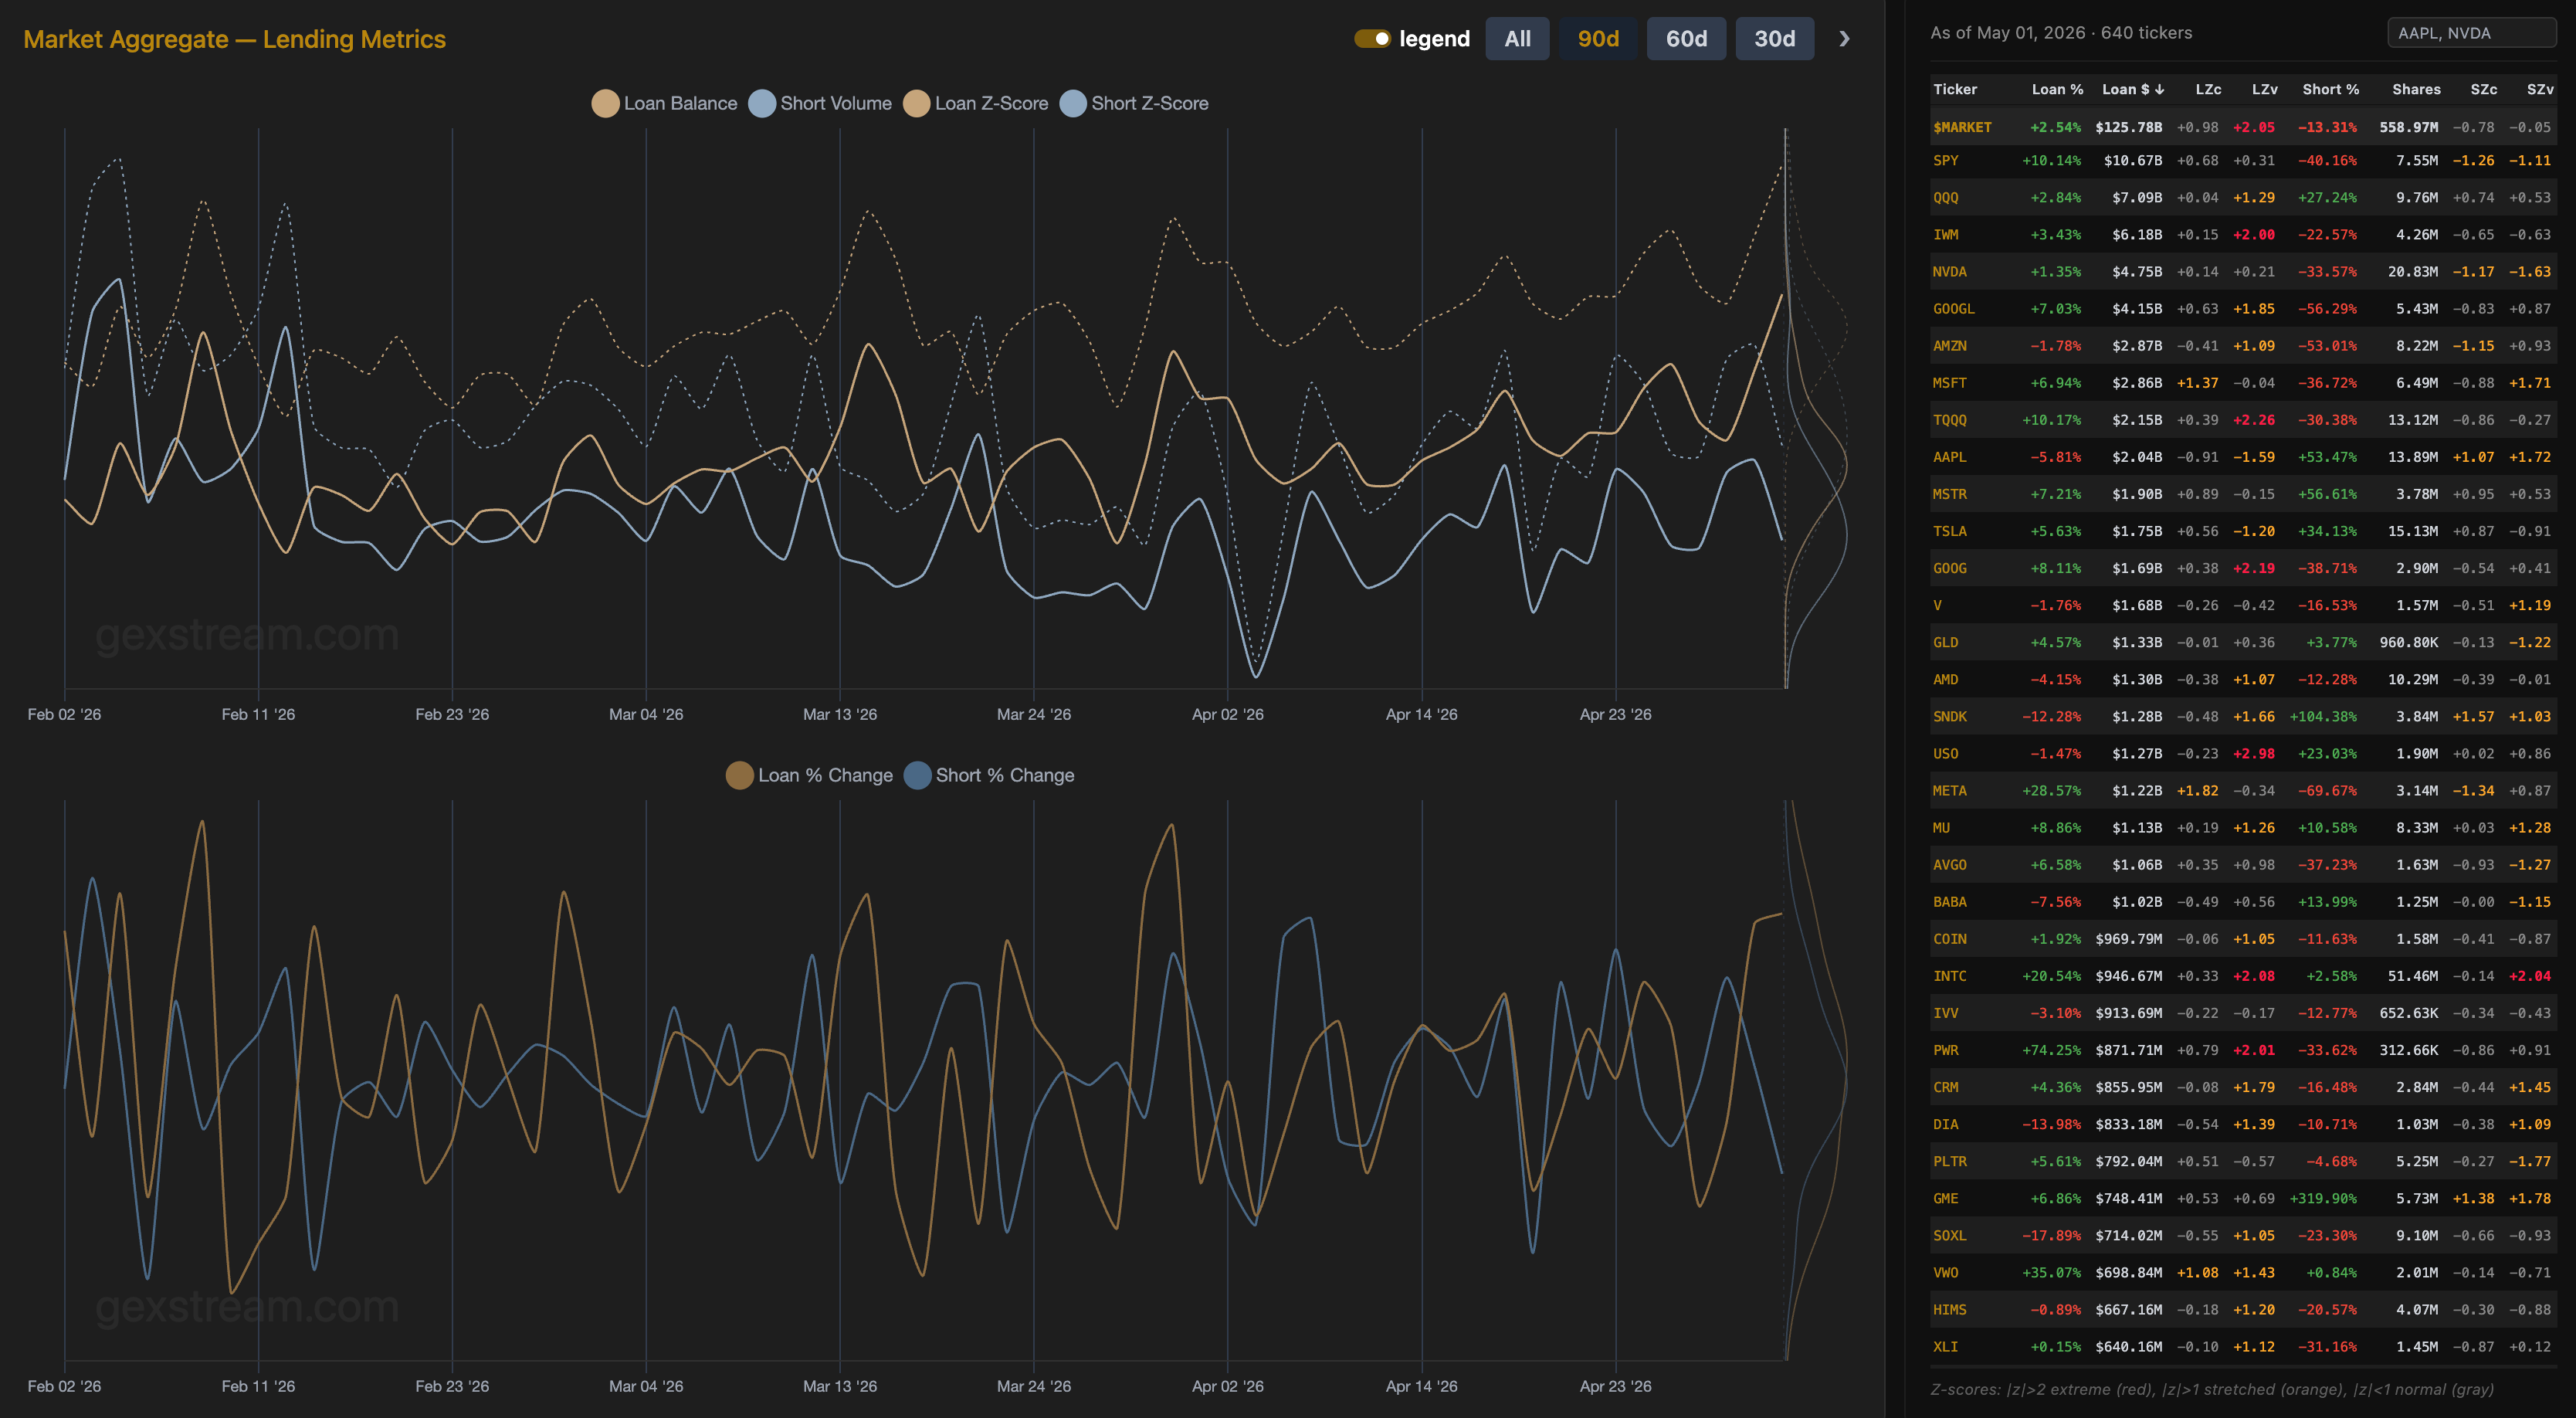Select the XLI ticker

tap(1945, 1346)
